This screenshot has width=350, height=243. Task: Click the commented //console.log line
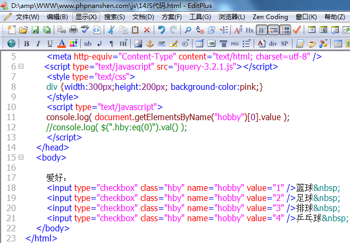coord(116,128)
